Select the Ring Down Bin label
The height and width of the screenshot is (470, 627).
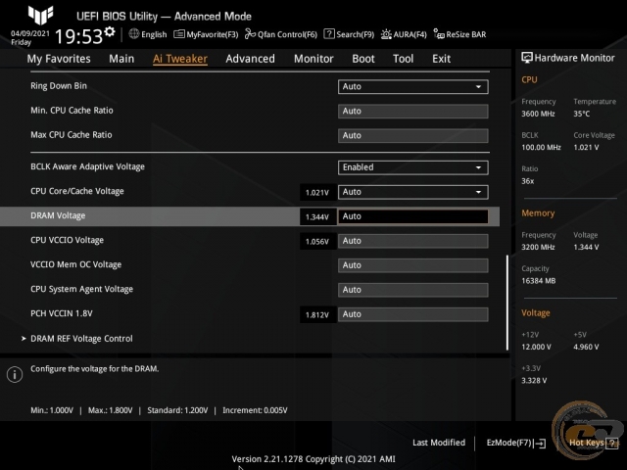[x=59, y=86]
